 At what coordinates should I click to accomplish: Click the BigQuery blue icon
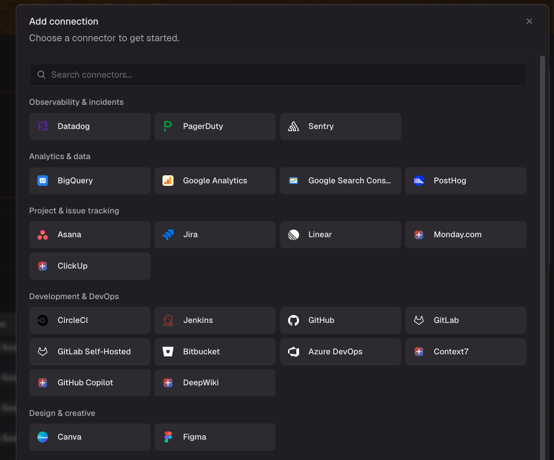coord(43,181)
